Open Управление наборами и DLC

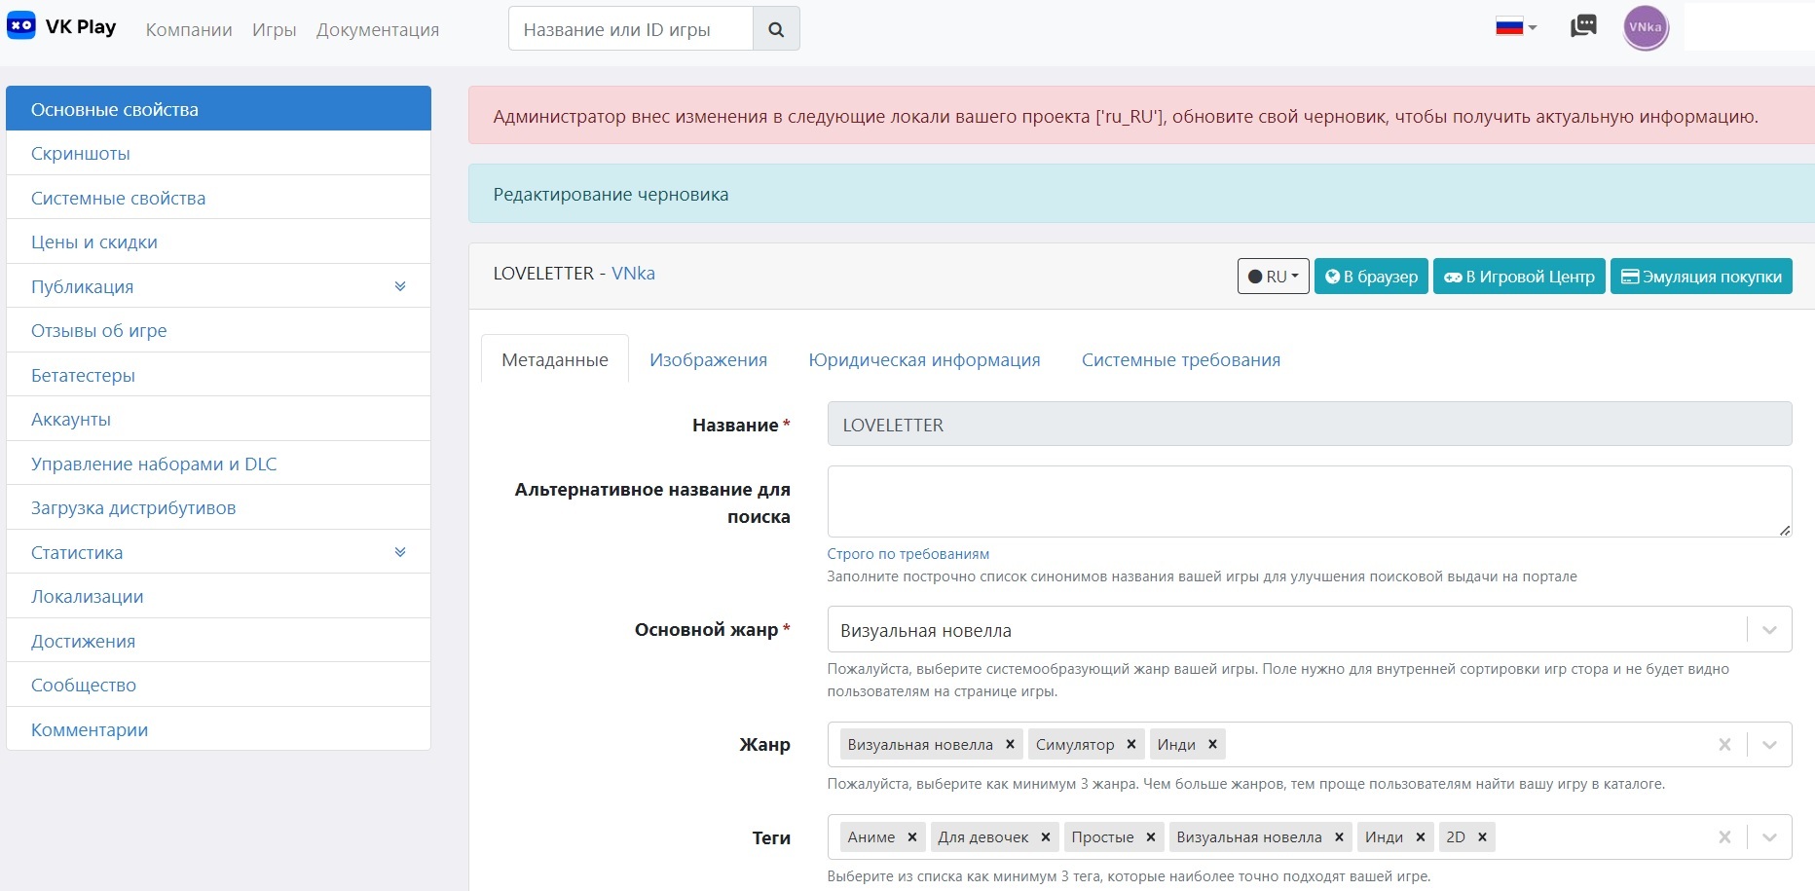218,464
